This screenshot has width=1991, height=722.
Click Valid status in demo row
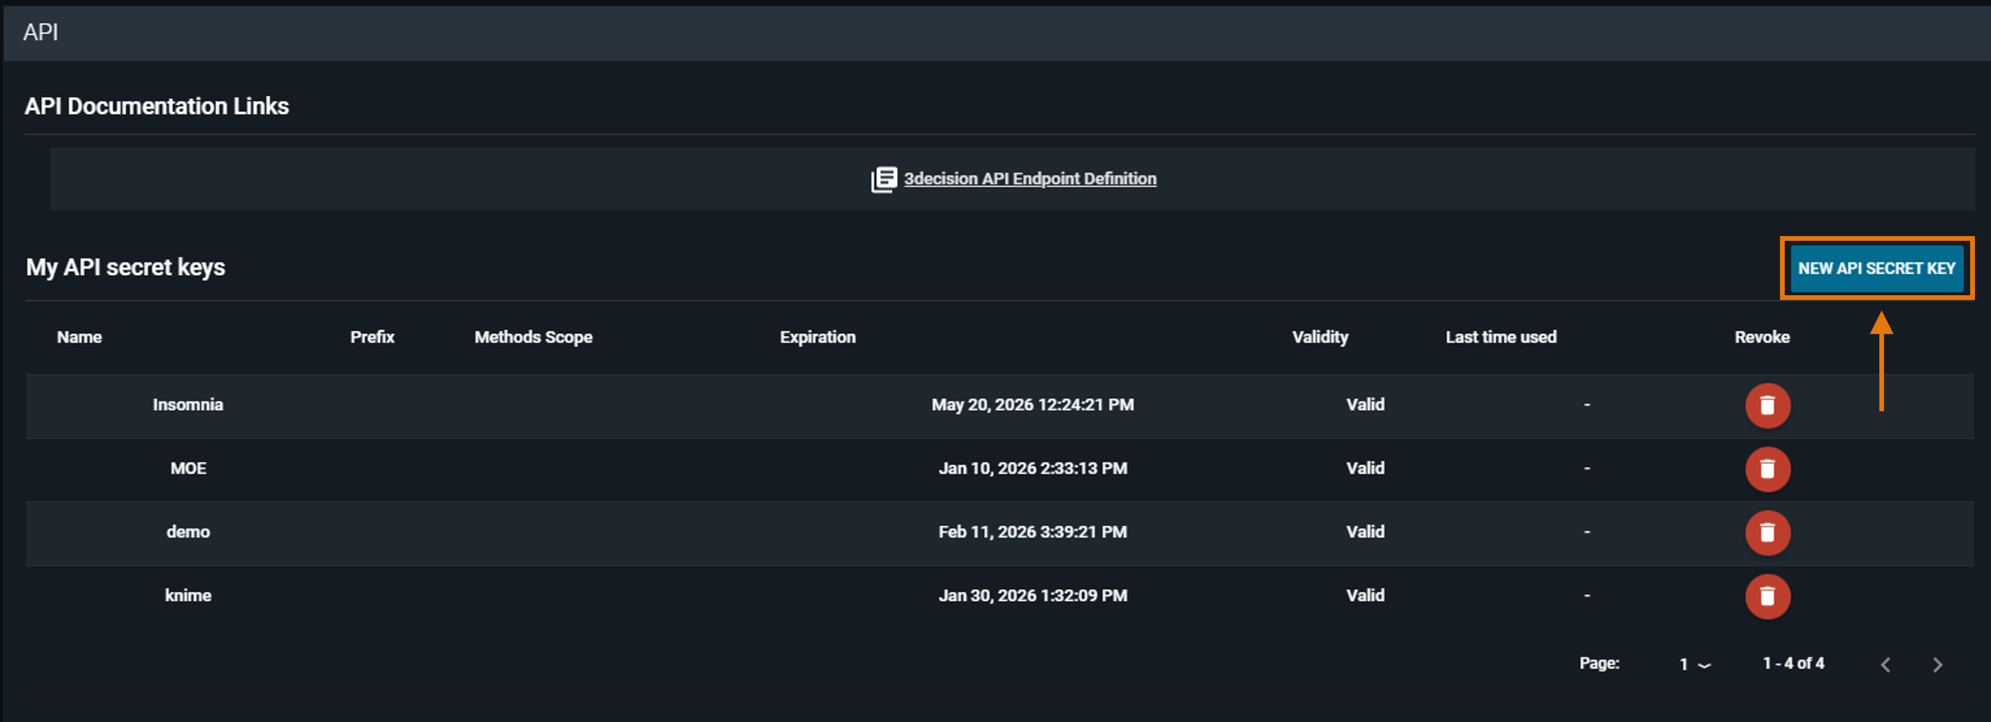(1365, 531)
